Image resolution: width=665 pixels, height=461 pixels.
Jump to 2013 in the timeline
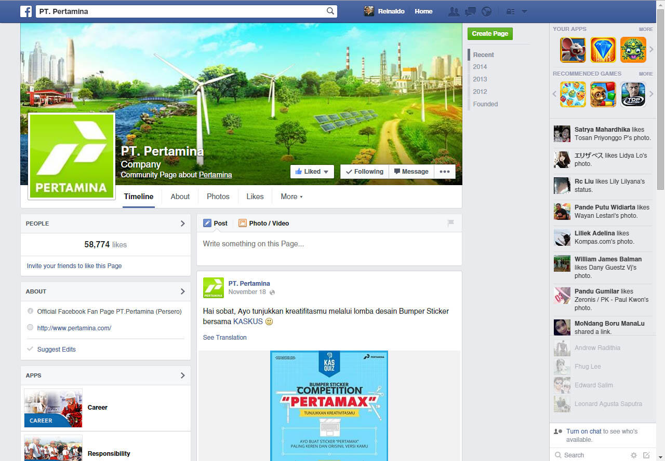(480, 79)
